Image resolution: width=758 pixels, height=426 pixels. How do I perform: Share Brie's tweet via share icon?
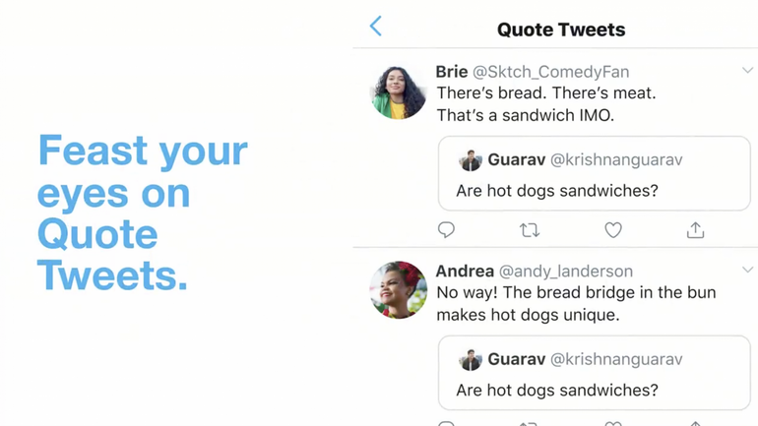pos(695,230)
